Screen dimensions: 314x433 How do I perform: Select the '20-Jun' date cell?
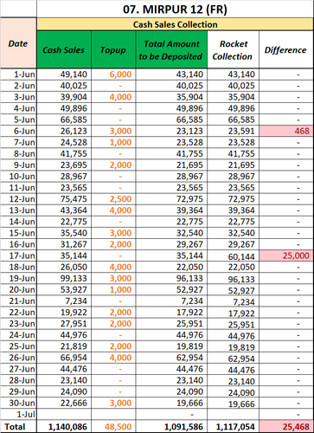point(18,289)
